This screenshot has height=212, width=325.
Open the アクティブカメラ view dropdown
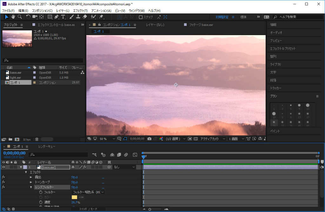[x=212, y=139]
